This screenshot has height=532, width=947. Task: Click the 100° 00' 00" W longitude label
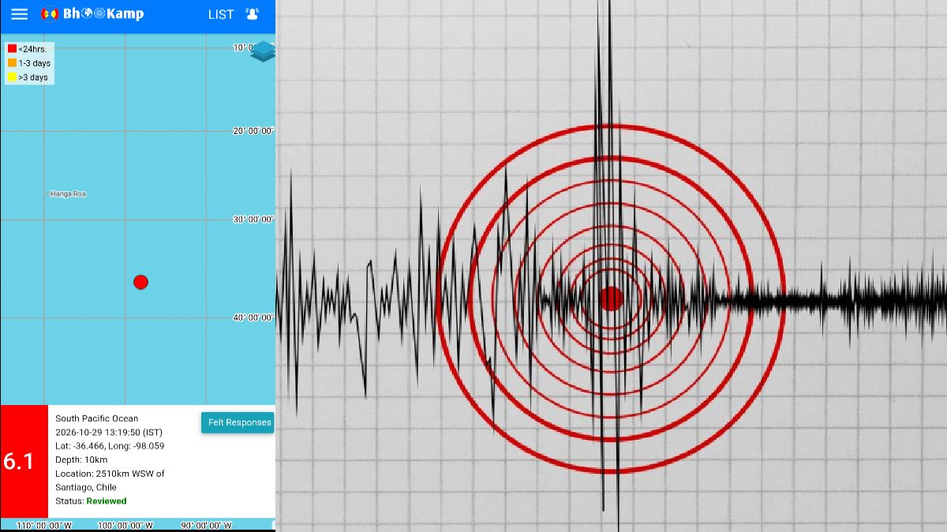point(125,526)
